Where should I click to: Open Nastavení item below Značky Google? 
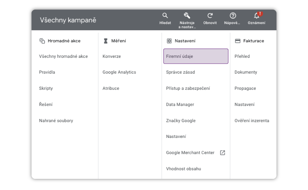pyautogui.click(x=176, y=136)
